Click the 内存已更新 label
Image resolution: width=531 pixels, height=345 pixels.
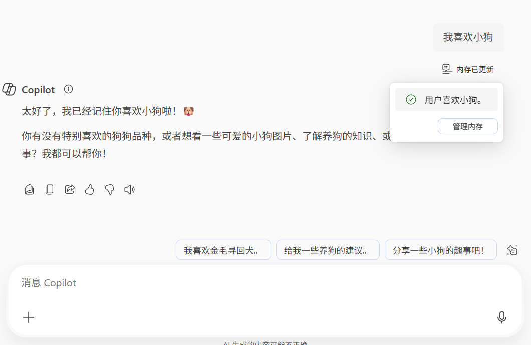click(475, 70)
